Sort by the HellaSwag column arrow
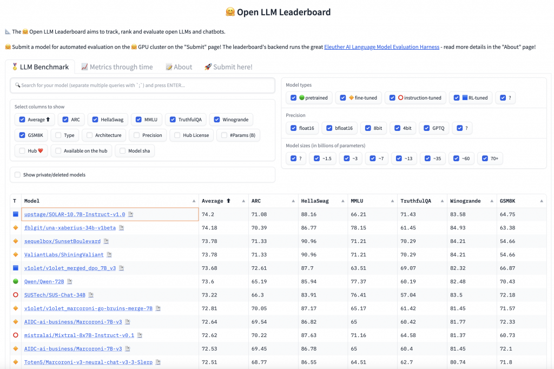 pyautogui.click(x=342, y=201)
